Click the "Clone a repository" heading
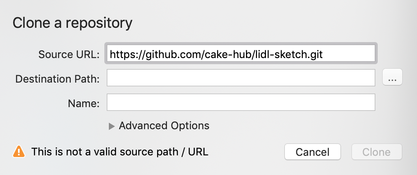Image resolution: width=417 pixels, height=175 pixels. pyautogui.click(x=72, y=23)
